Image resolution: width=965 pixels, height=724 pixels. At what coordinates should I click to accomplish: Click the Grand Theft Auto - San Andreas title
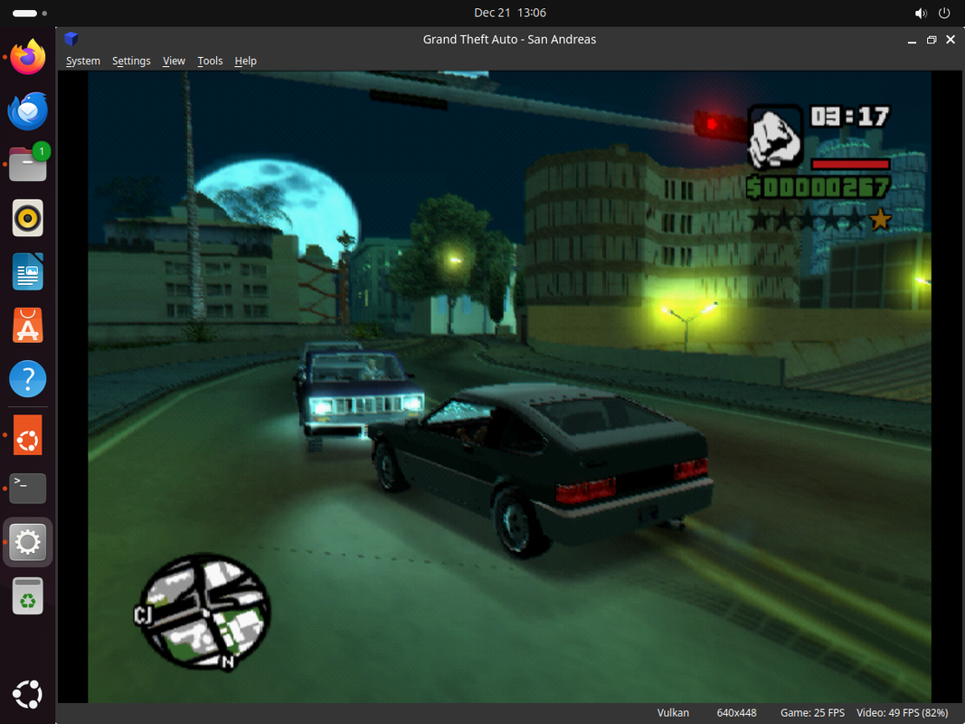(x=509, y=40)
